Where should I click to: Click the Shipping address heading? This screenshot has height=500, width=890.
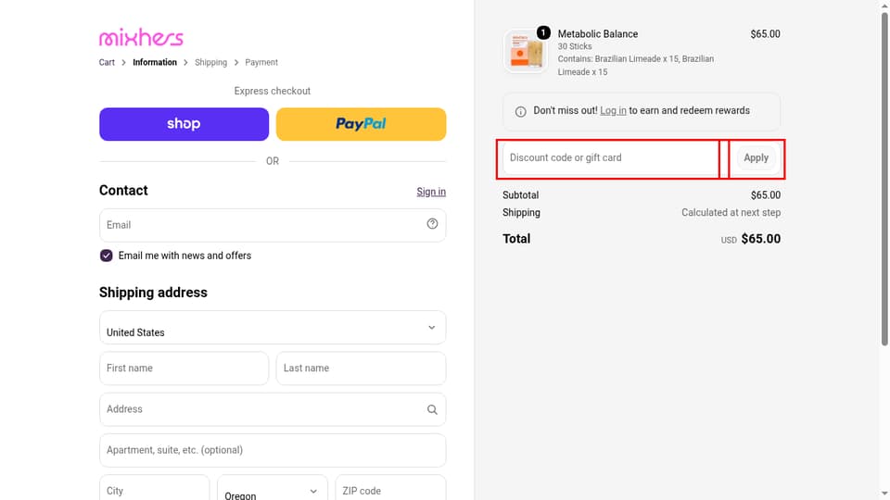coord(153,293)
